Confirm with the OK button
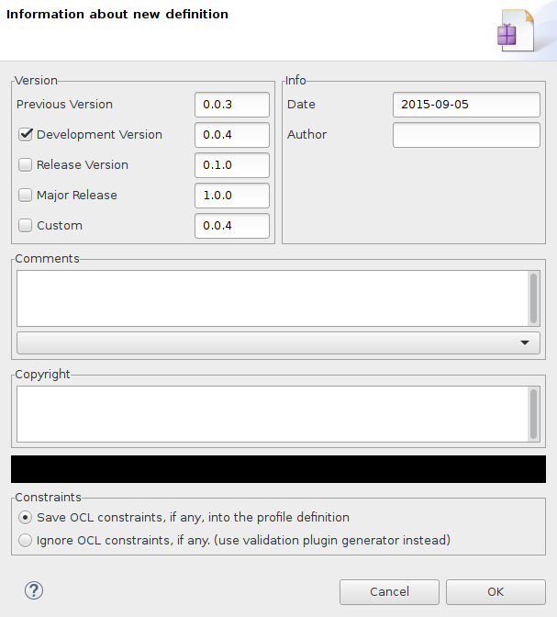This screenshot has width=557, height=617. coord(496,592)
